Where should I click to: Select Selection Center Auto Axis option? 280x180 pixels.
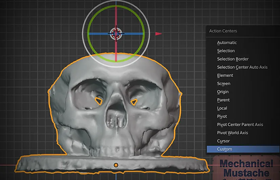(243, 67)
